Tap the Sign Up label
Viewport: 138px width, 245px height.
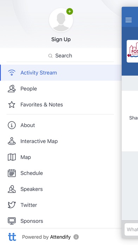click(61, 39)
